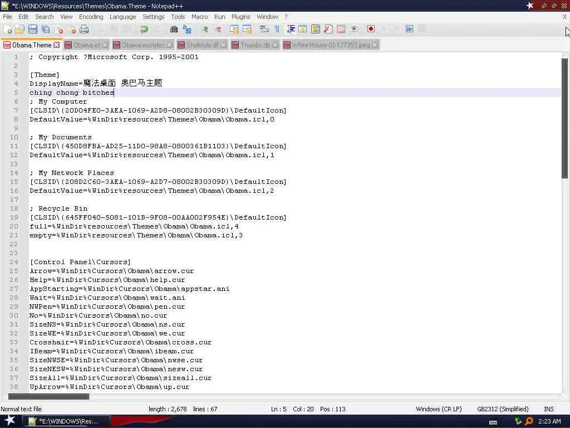
Task: Open the File menu
Action: (7, 17)
